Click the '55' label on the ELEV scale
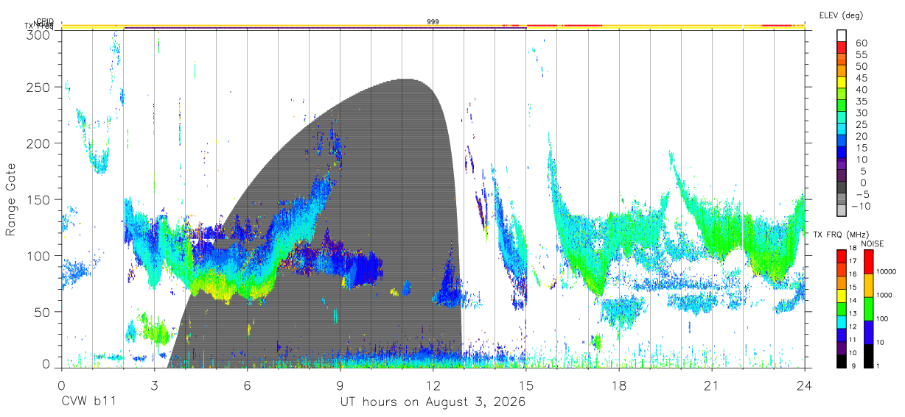Screen dimensions: 905x417 point(861,54)
